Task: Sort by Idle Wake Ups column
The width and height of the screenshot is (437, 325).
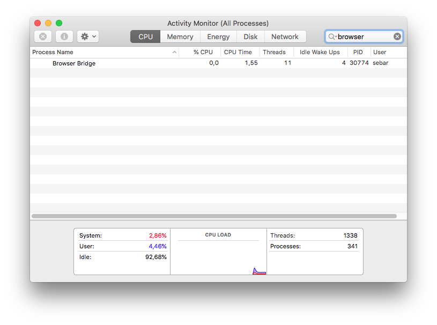Action: point(320,52)
